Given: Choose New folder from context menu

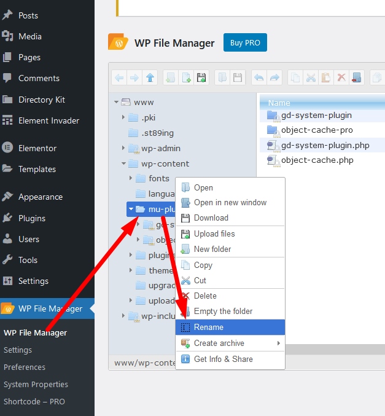Looking at the screenshot, I should click(230, 249).
